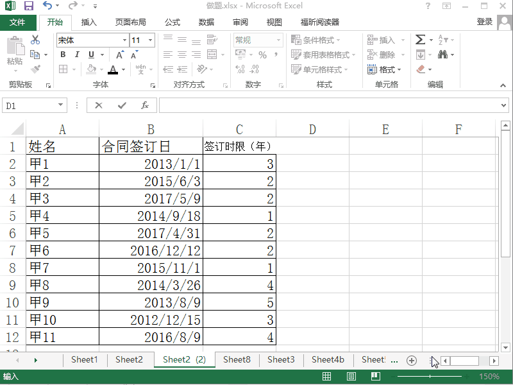Open the font size dropdown
The height and width of the screenshot is (385, 513).
[149, 39]
